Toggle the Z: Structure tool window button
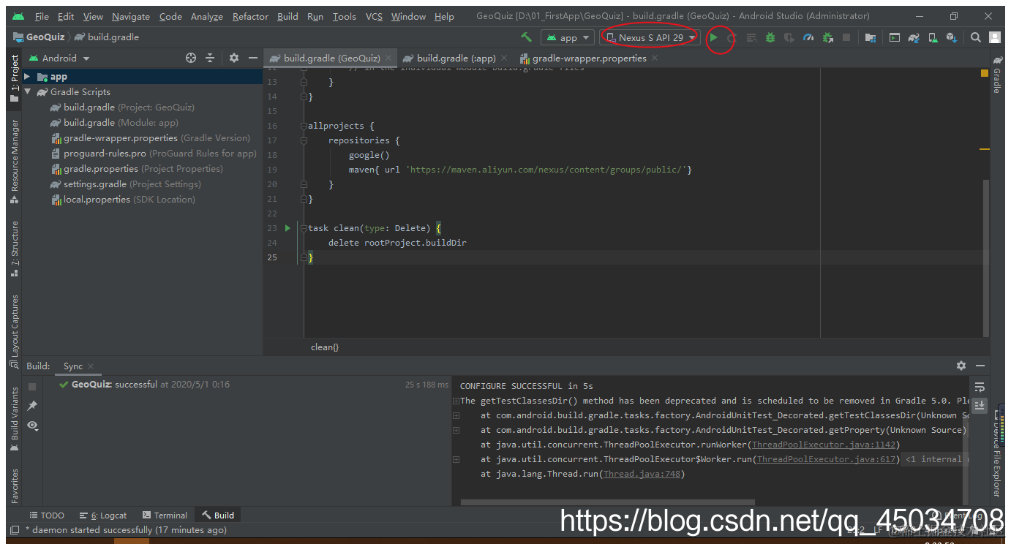 pos(14,249)
